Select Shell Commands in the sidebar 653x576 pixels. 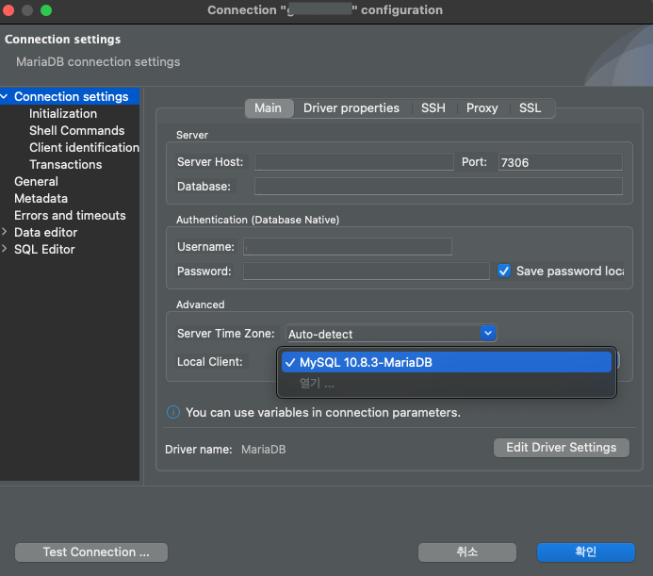(76, 130)
